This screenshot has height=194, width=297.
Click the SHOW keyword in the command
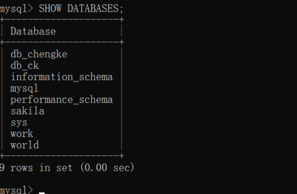point(50,9)
